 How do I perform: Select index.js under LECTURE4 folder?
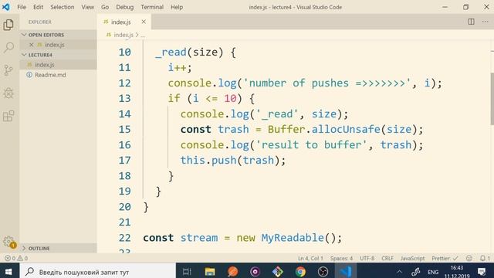point(58,65)
